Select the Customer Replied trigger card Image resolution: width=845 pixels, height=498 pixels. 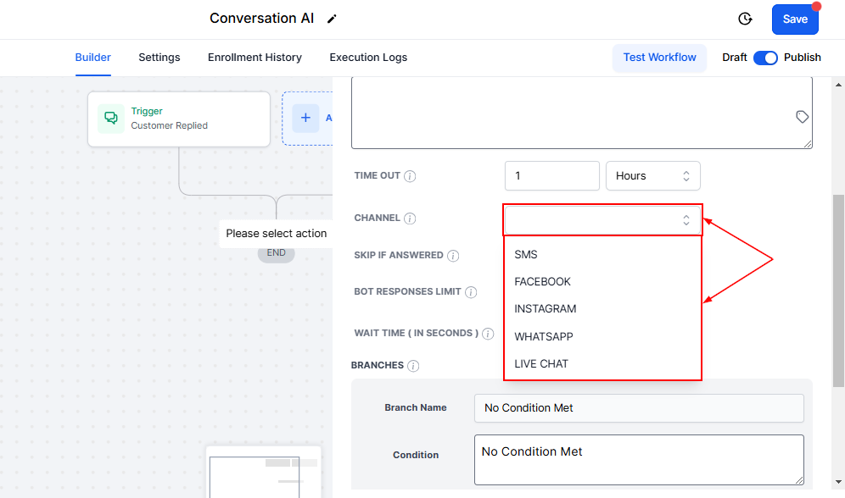(x=179, y=119)
